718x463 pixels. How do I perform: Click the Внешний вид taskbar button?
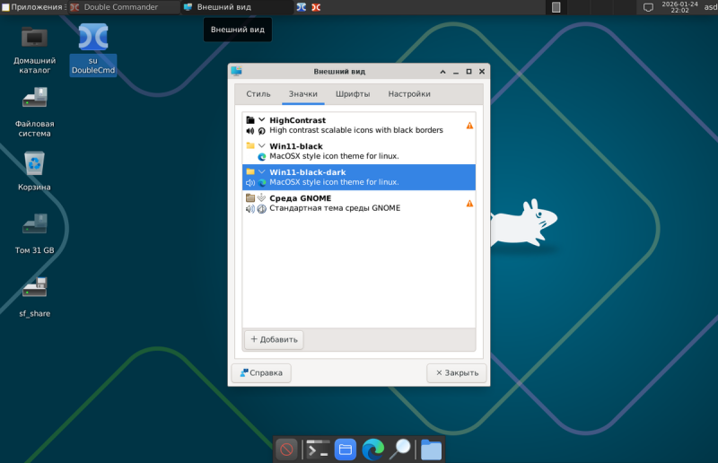click(237, 7)
